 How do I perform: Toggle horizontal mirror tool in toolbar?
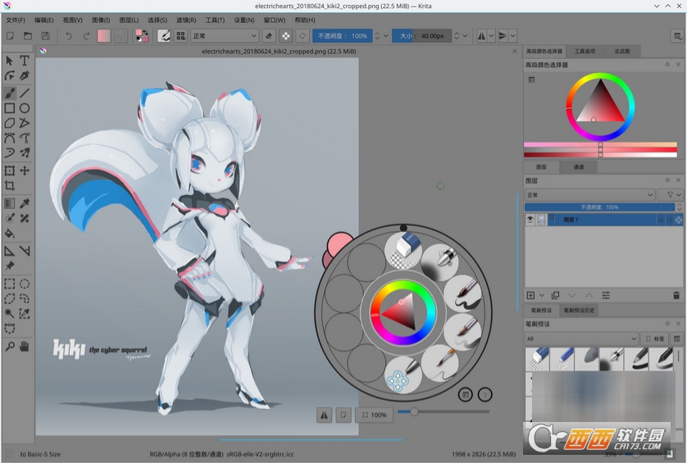click(481, 36)
